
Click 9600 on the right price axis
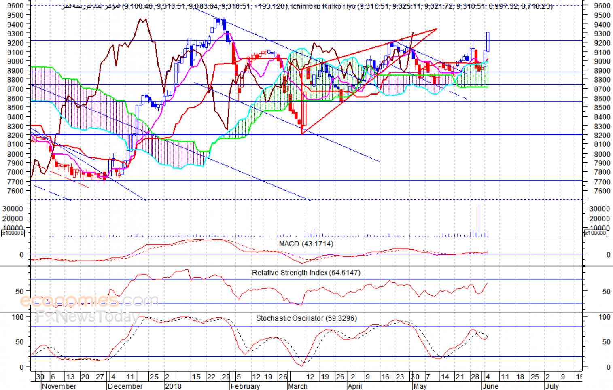602,6
